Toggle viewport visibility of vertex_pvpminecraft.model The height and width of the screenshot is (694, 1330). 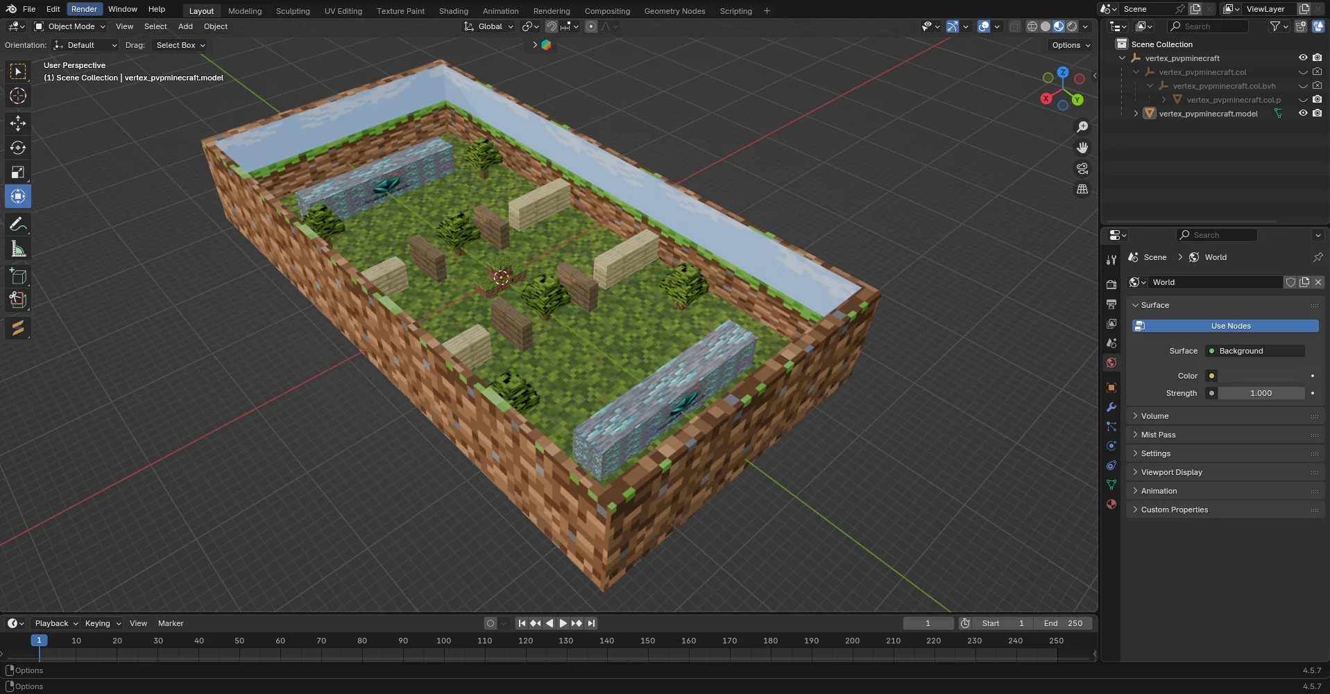coord(1303,114)
